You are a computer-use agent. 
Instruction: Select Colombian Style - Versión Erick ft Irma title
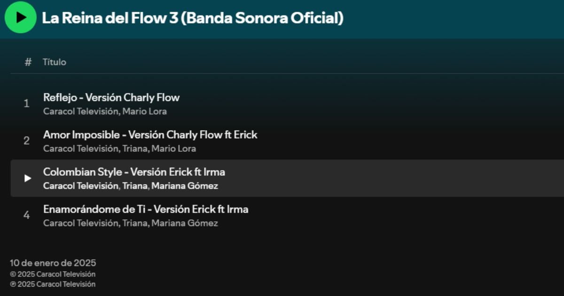pyautogui.click(x=134, y=172)
